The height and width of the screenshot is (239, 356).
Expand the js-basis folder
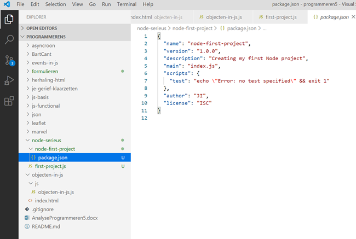point(74,97)
